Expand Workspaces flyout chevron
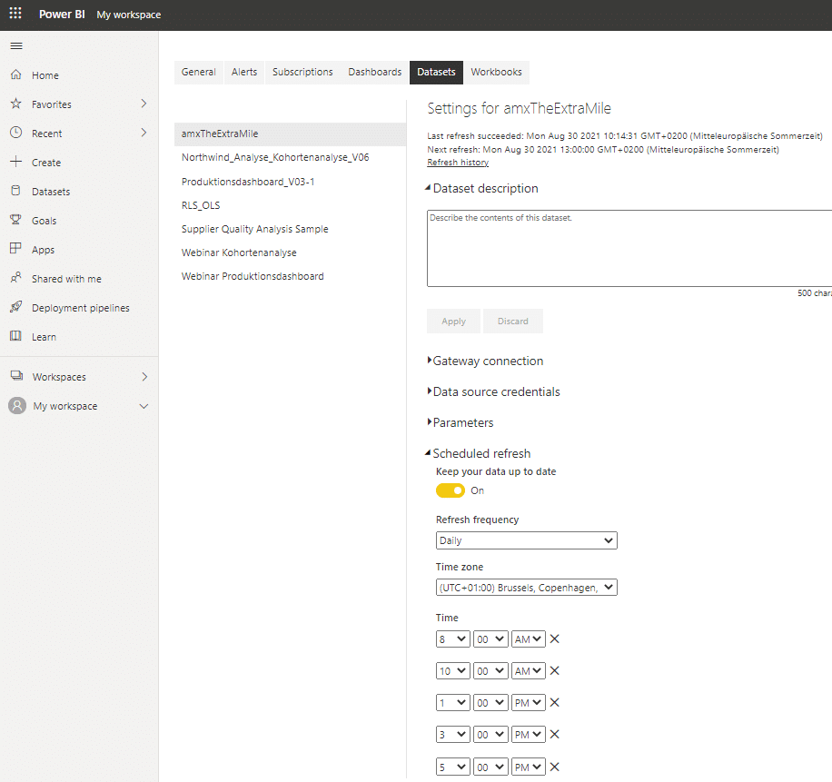The image size is (832, 782). pyautogui.click(x=144, y=377)
